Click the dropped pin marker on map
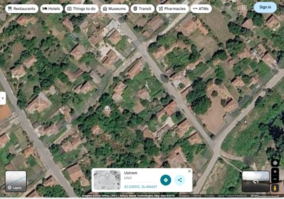 coord(107,109)
